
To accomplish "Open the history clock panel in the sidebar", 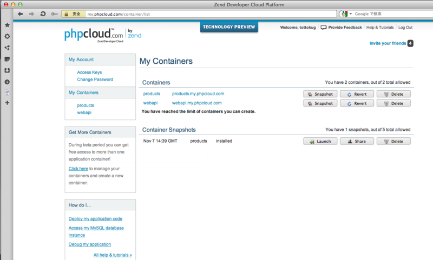I will pyautogui.click(x=7, y=82).
